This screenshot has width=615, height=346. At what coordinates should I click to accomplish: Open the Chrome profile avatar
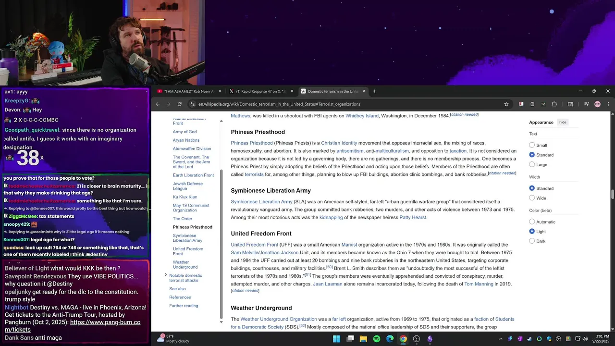pos(597,104)
